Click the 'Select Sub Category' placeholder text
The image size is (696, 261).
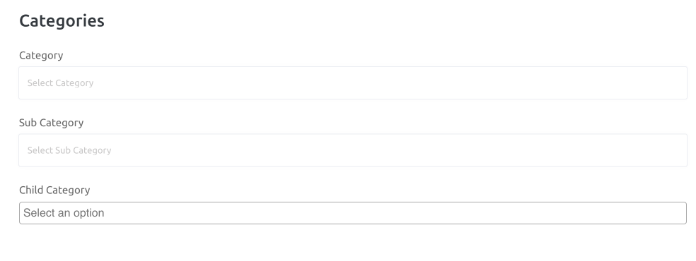(69, 150)
